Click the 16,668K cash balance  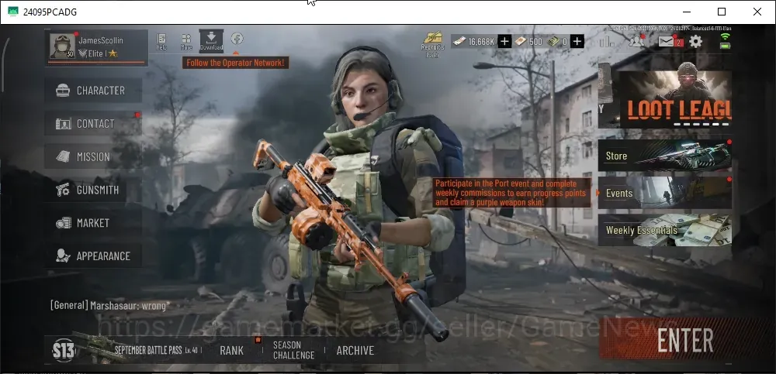pyautogui.click(x=474, y=42)
